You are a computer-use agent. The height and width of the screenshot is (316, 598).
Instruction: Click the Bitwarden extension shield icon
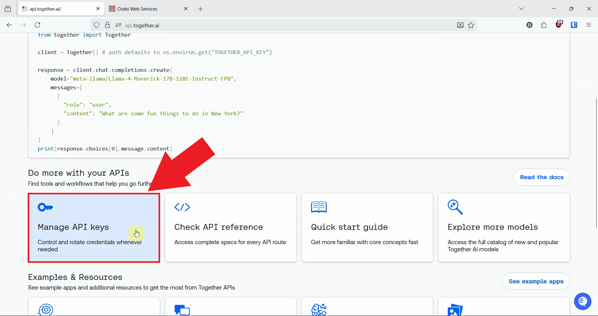click(x=574, y=25)
